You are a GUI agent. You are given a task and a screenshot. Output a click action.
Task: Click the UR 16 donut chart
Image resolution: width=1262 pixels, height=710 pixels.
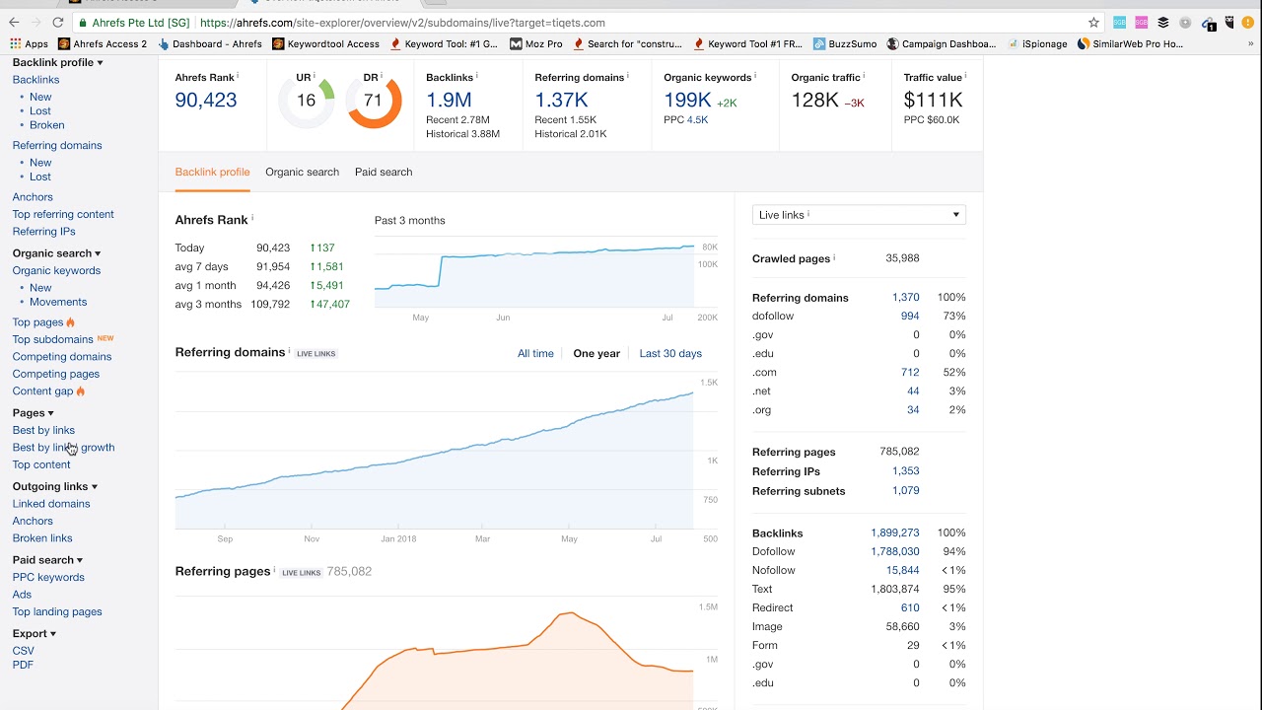coord(306,100)
